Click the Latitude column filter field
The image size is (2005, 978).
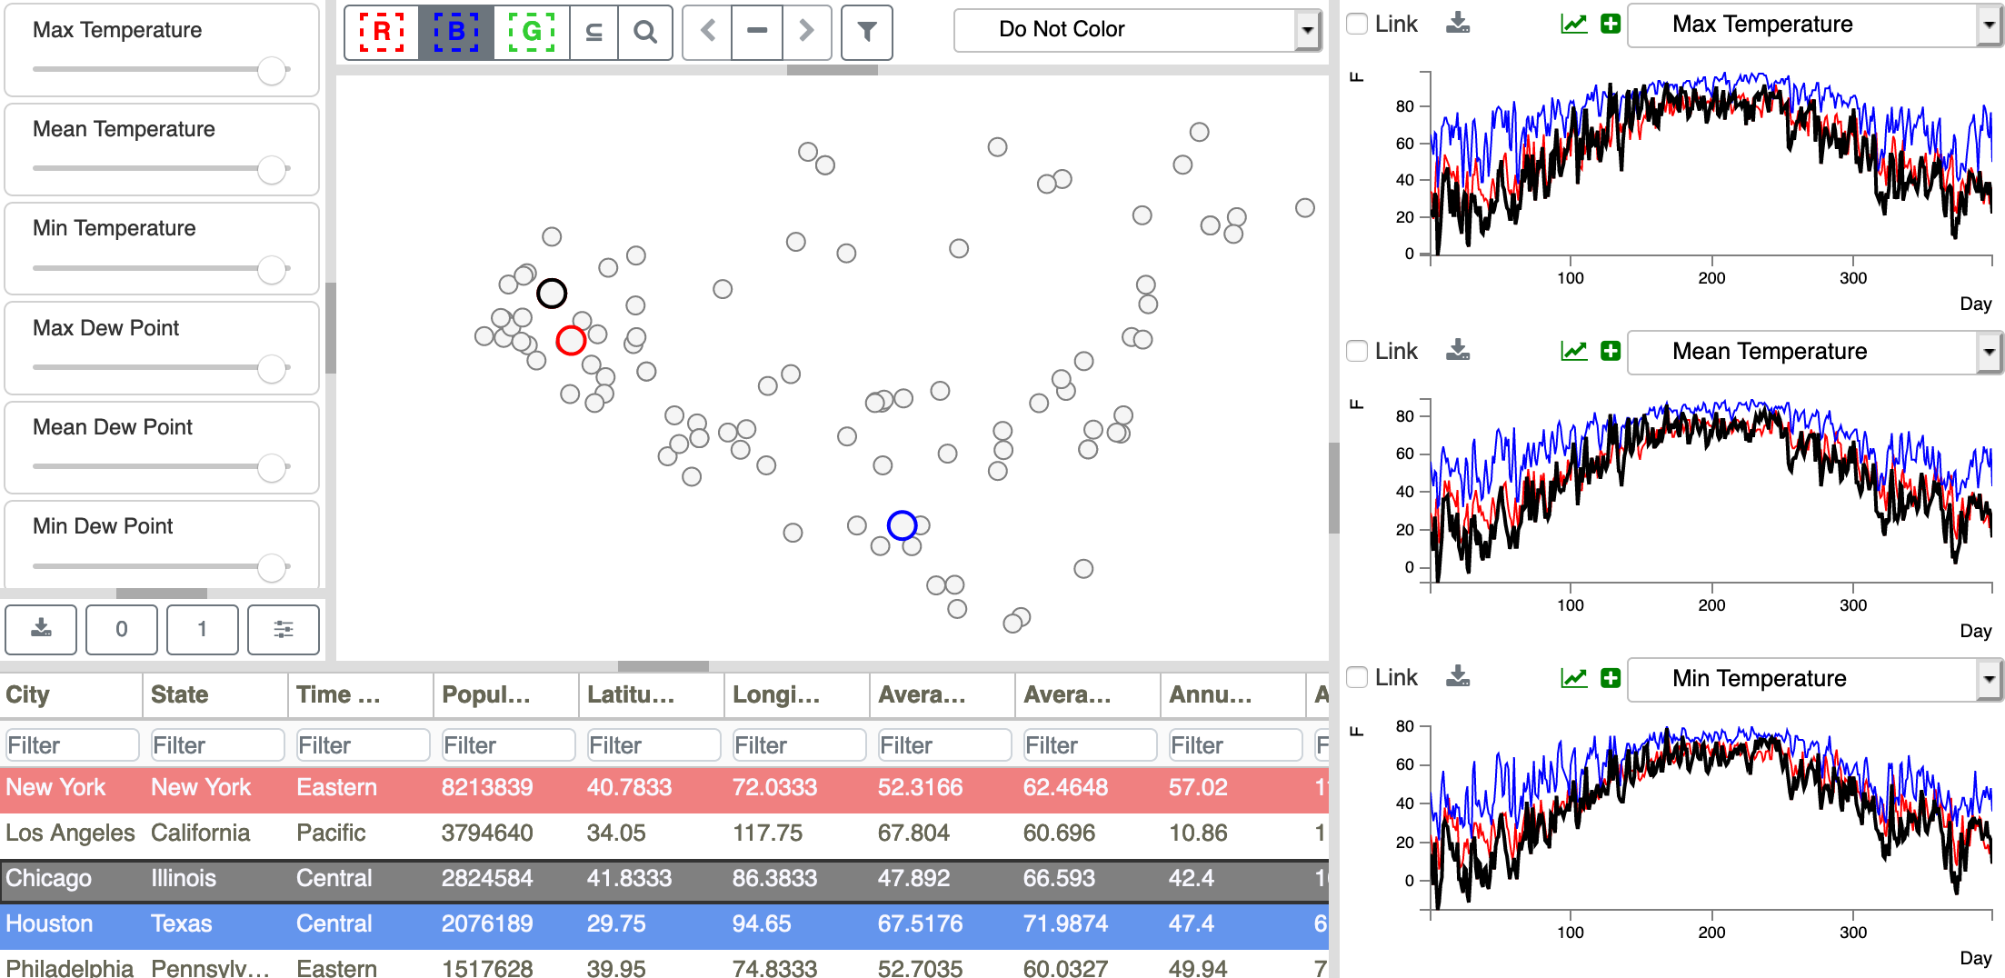(x=653, y=745)
